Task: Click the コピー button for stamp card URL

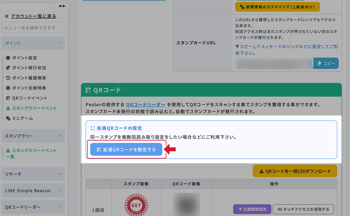Action: coord(326,64)
